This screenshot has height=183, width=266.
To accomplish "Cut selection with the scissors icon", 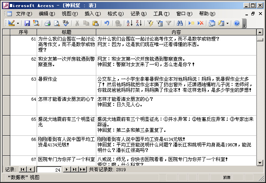I will [x=77, y=23].
